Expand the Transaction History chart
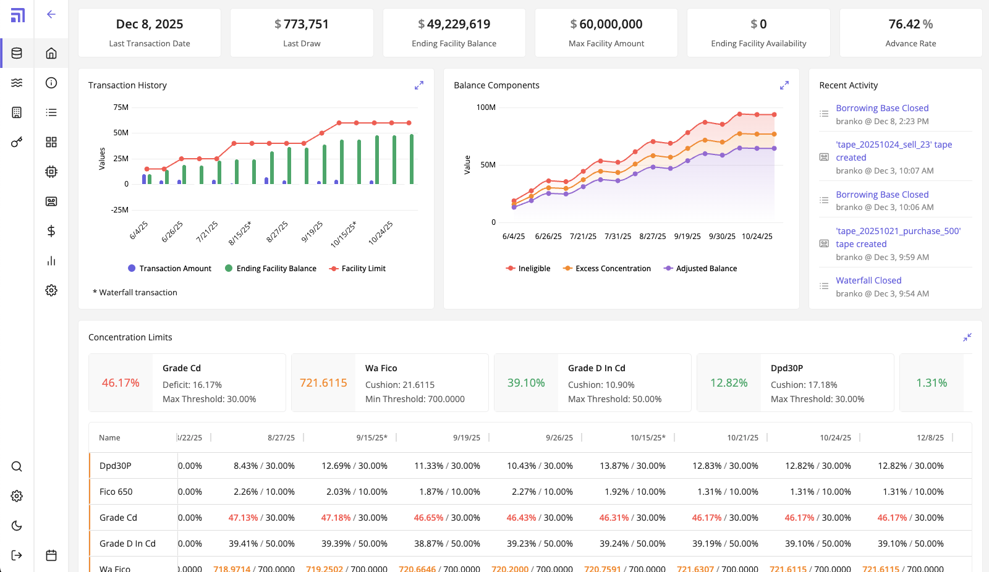989x572 pixels. click(419, 85)
